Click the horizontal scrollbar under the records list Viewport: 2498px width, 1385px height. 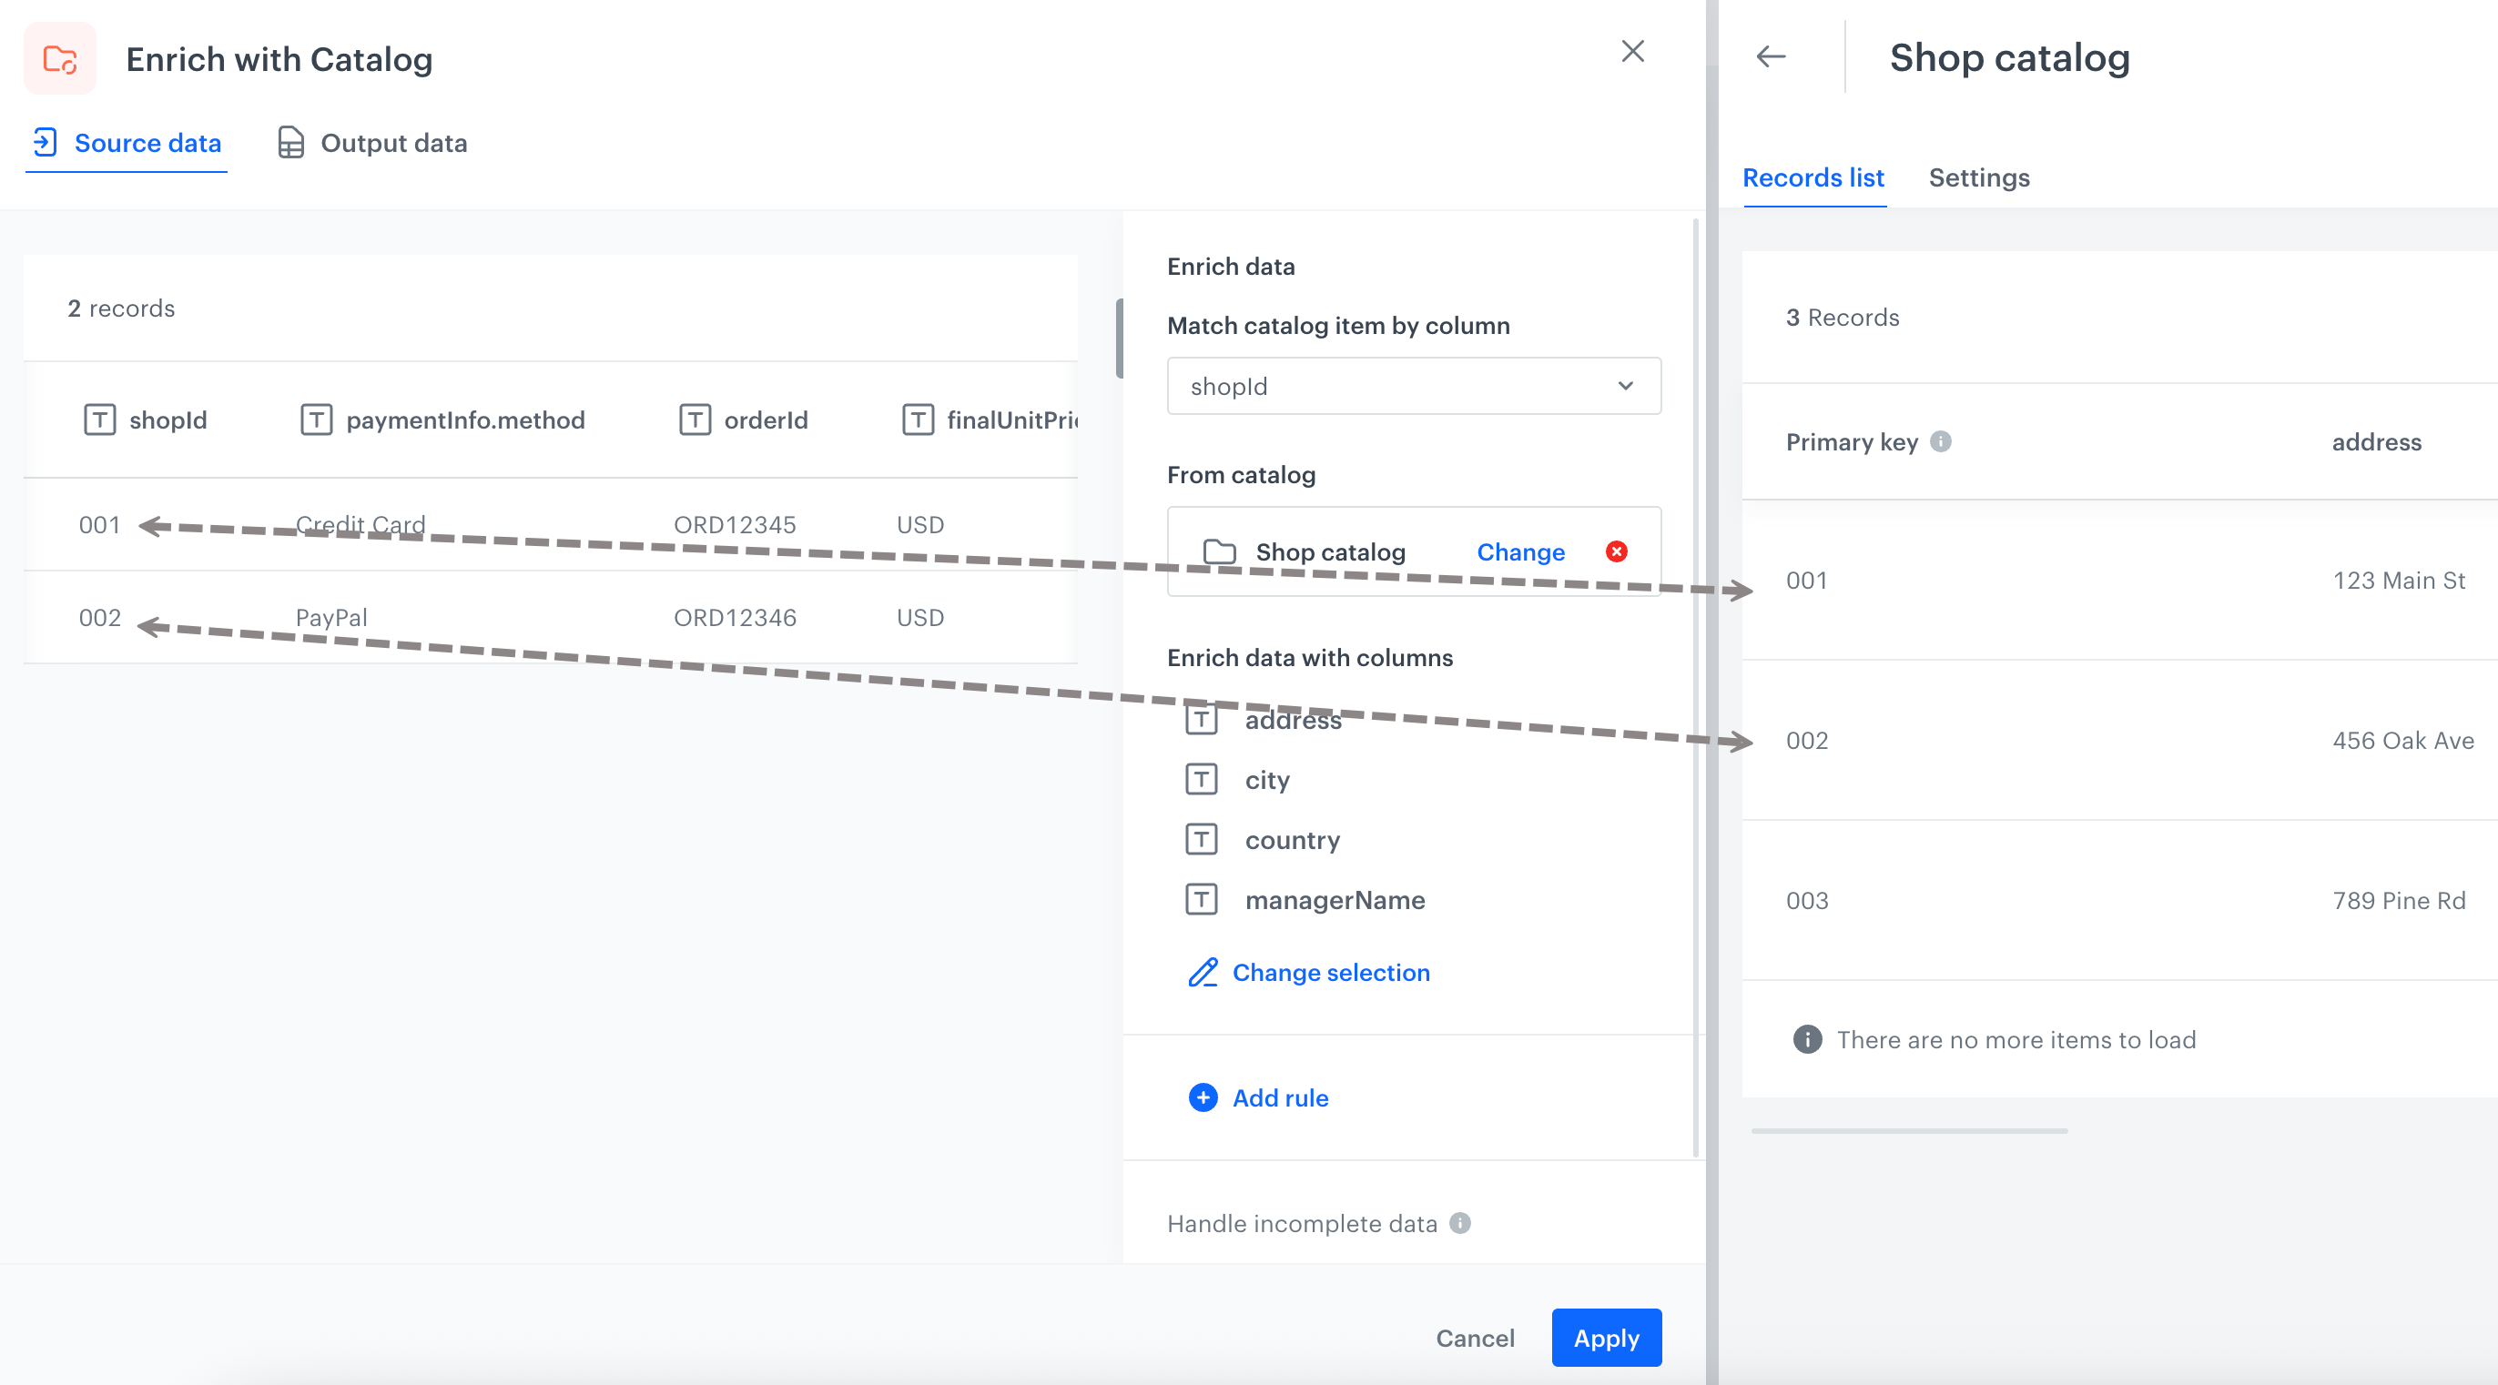(x=1908, y=1129)
